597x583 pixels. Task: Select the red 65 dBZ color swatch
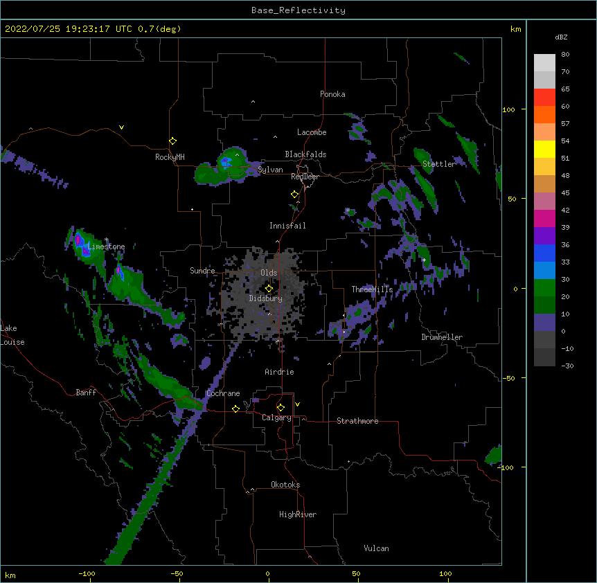click(544, 97)
